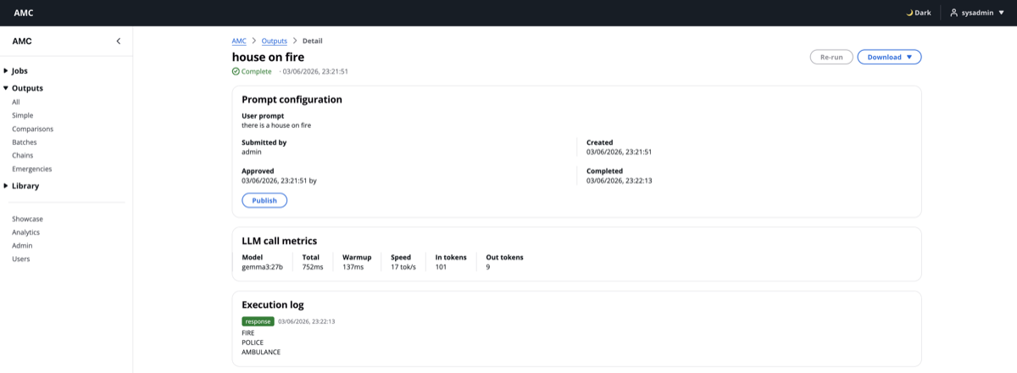Open Emergencies in the sidebar
This screenshot has height=373, width=1017.
[31, 169]
